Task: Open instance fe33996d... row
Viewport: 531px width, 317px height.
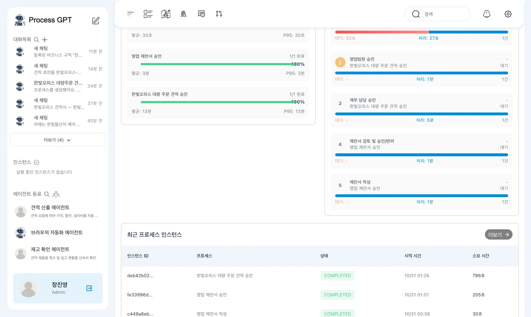Action: 320,295
